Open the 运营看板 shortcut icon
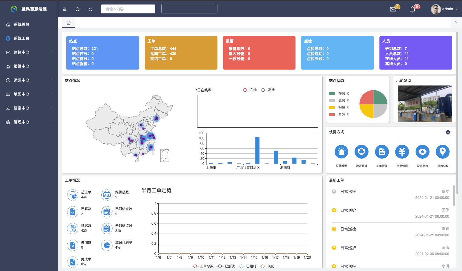 pos(361,152)
